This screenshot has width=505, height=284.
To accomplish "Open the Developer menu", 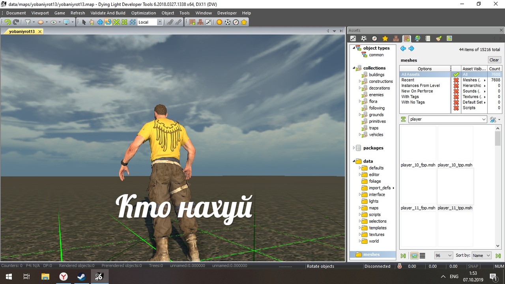I will coord(227,13).
